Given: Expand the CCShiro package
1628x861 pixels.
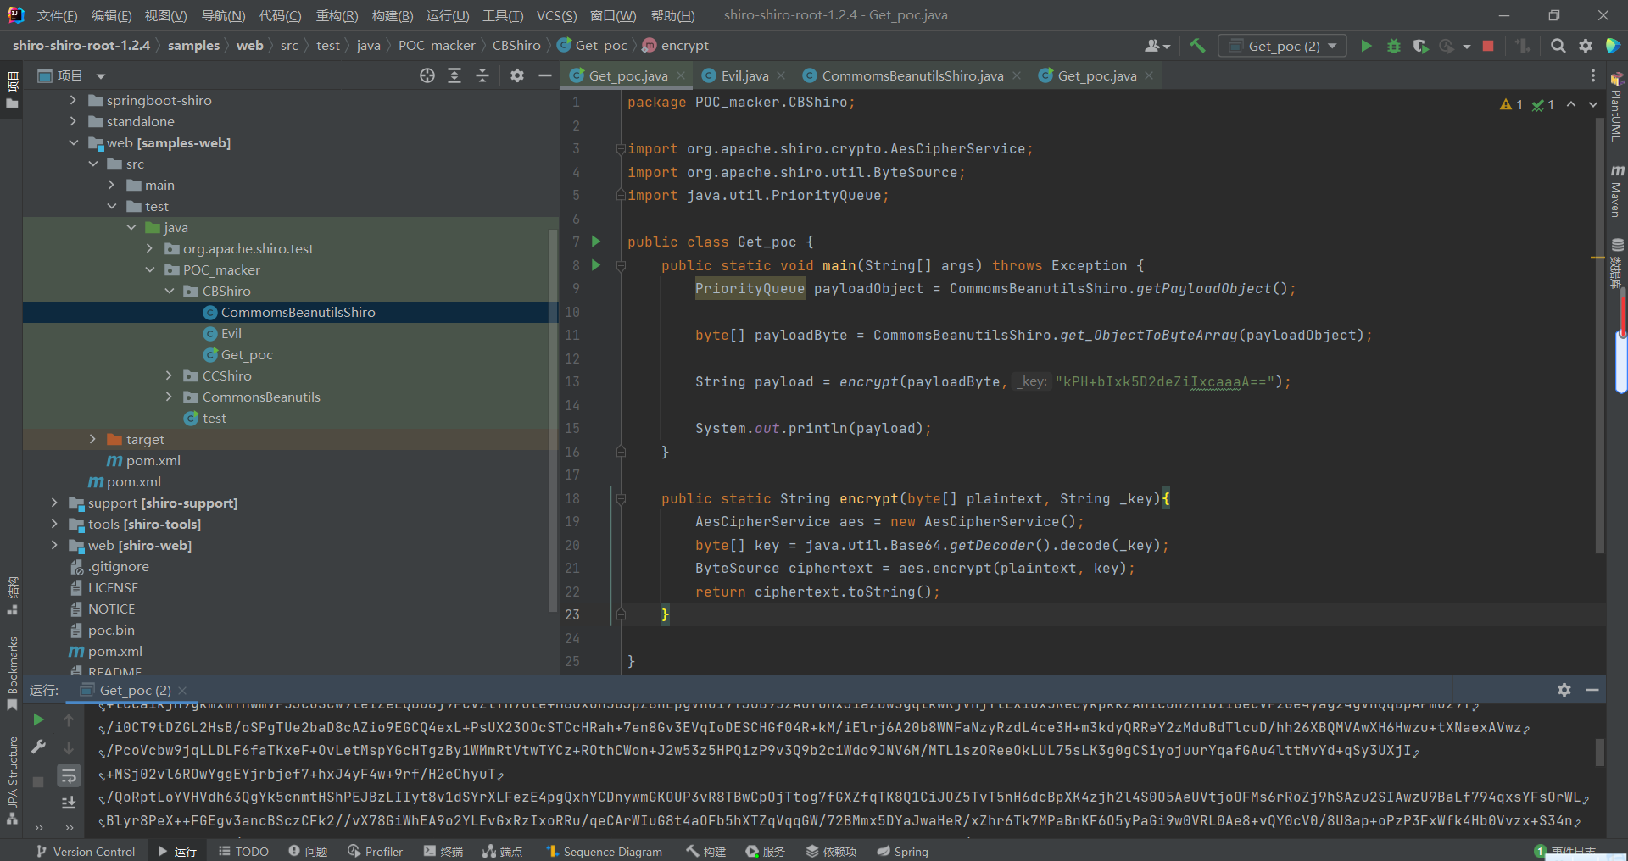Looking at the screenshot, I should 169,375.
